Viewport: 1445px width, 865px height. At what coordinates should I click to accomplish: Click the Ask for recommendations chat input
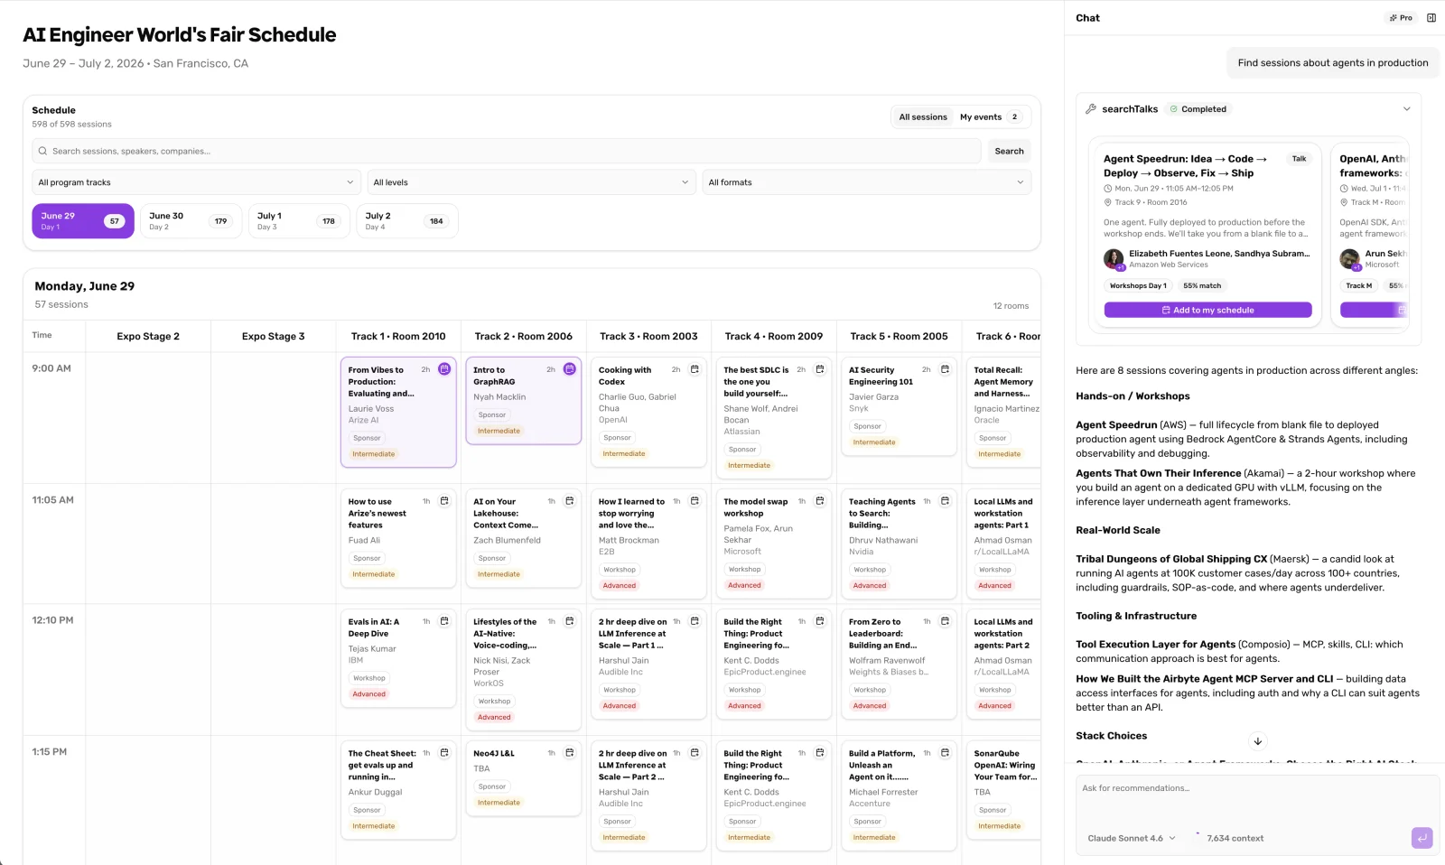[1258, 799]
